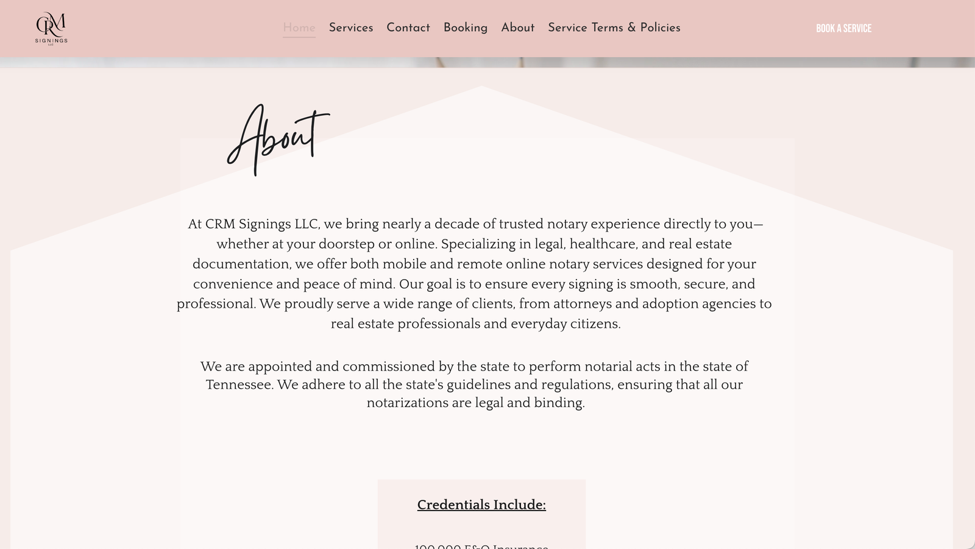Click the hero image strip below the header

click(487, 62)
